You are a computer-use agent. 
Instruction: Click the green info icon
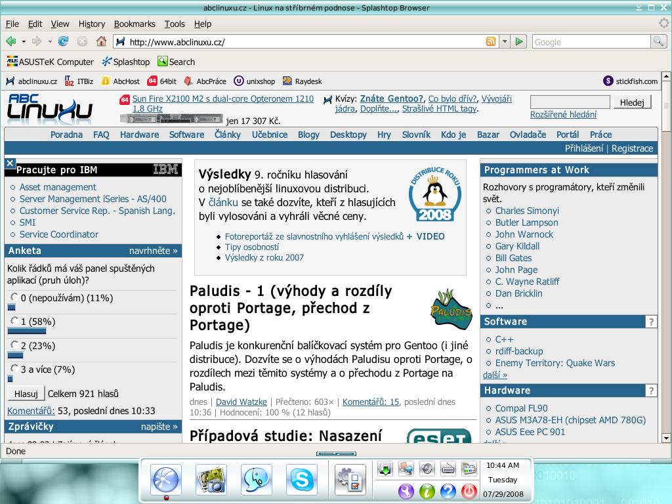[x=427, y=491]
